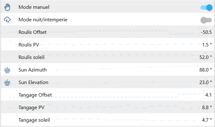This screenshot has width=215, height=127.
Task: Click the Sun Elevation sunrise icon
Action: tap(8, 82)
